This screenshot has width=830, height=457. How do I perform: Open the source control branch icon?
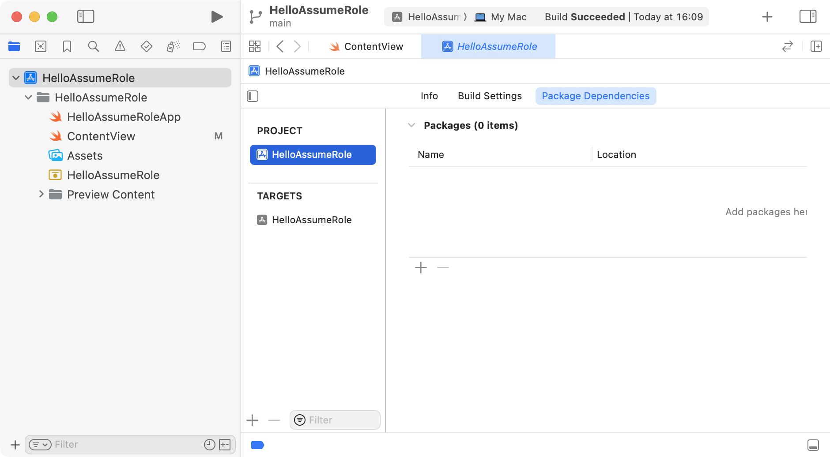point(256,17)
